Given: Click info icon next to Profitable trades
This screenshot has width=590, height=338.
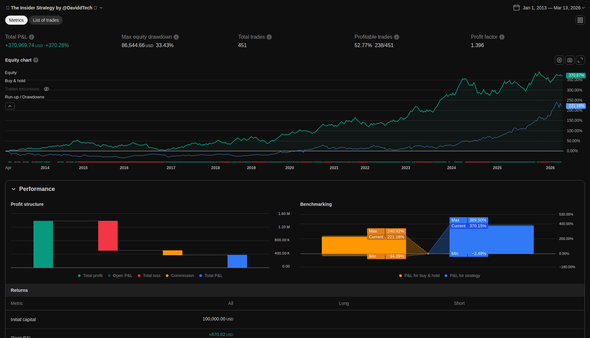Looking at the screenshot, I should pyautogui.click(x=397, y=37).
